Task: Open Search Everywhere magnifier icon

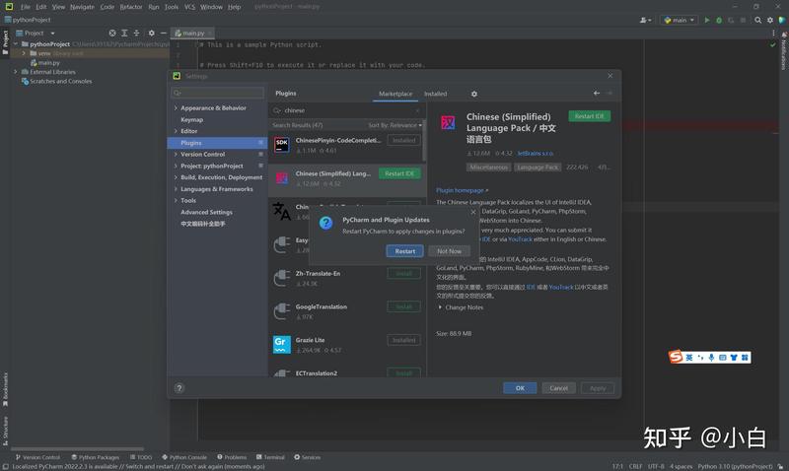Action: coord(757,20)
